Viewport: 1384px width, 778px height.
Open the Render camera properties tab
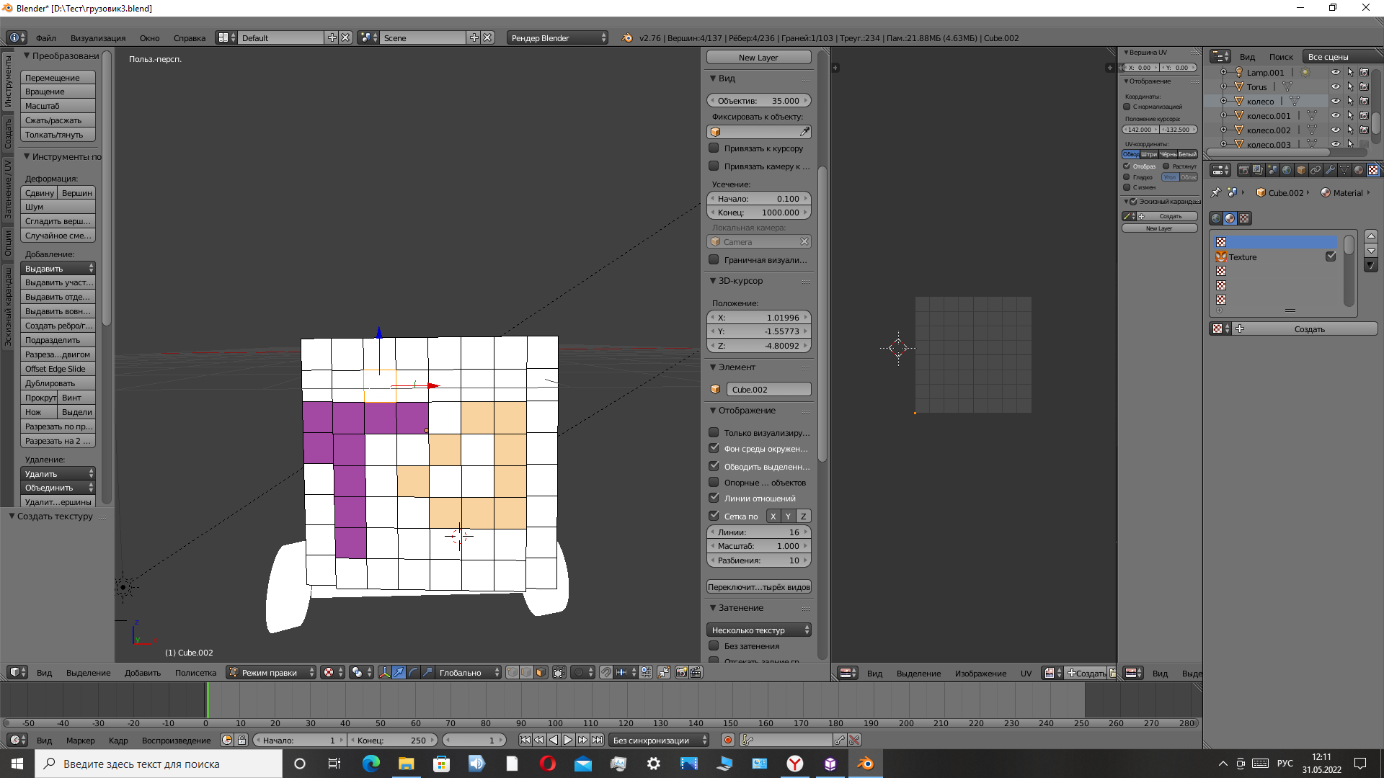pos(1243,170)
